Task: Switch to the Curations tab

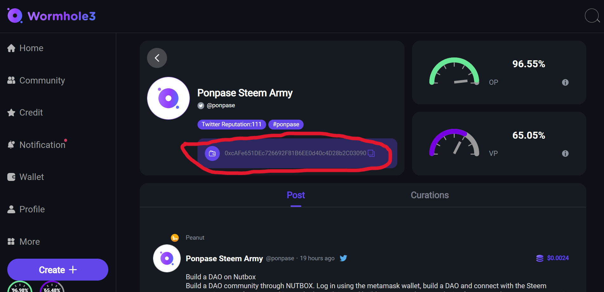Action: click(x=430, y=195)
